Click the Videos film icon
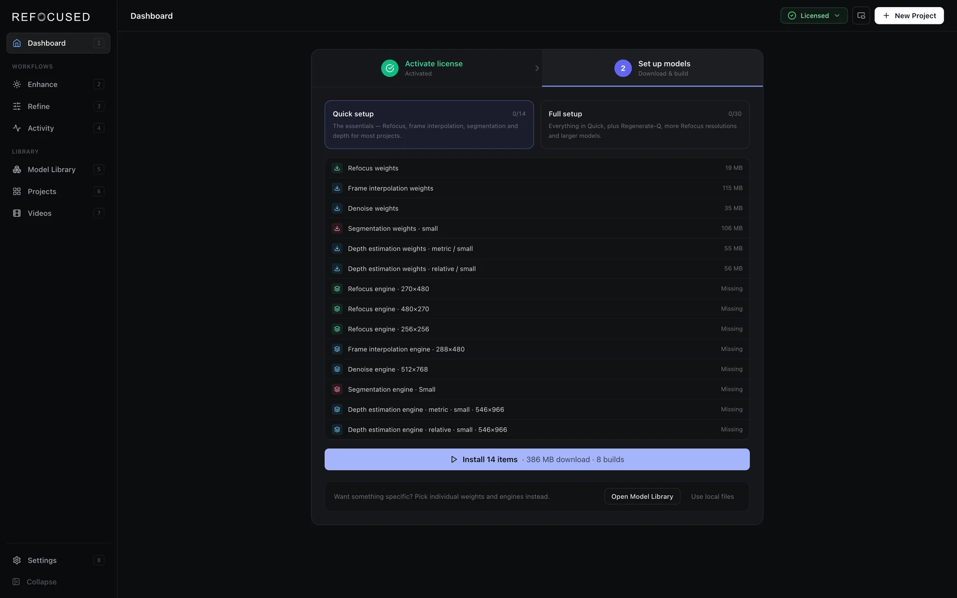This screenshot has width=957, height=598. pos(17,213)
